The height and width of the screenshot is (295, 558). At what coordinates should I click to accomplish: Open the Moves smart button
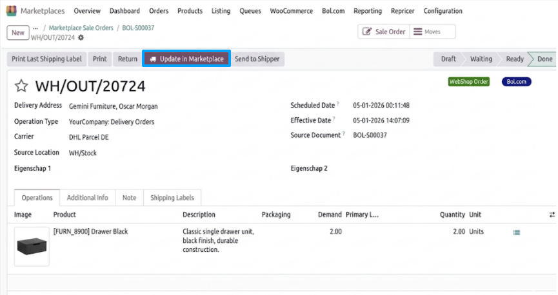[432, 32]
